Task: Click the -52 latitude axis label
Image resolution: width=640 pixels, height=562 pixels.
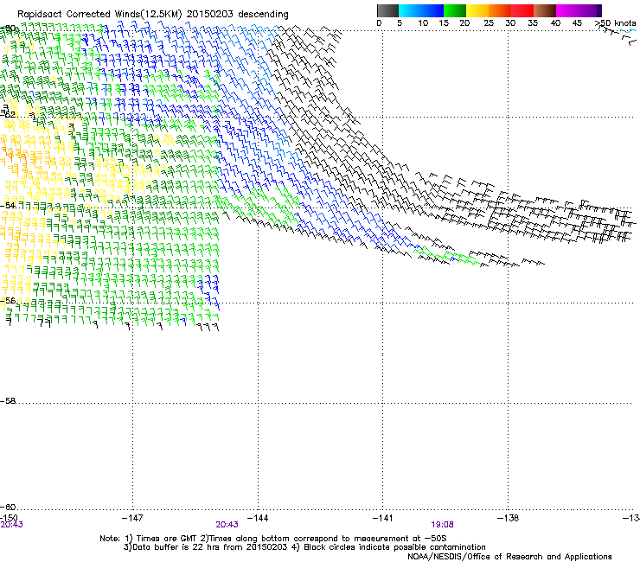Action: click(x=8, y=115)
